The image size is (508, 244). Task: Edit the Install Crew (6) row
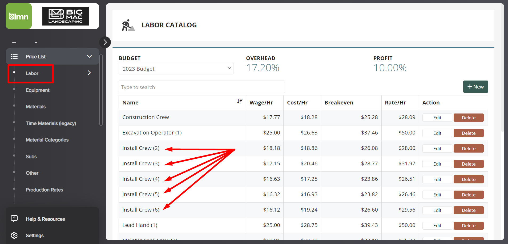coord(437,210)
